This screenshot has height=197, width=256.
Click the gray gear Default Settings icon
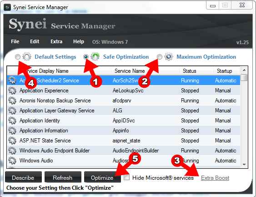coord(27,56)
